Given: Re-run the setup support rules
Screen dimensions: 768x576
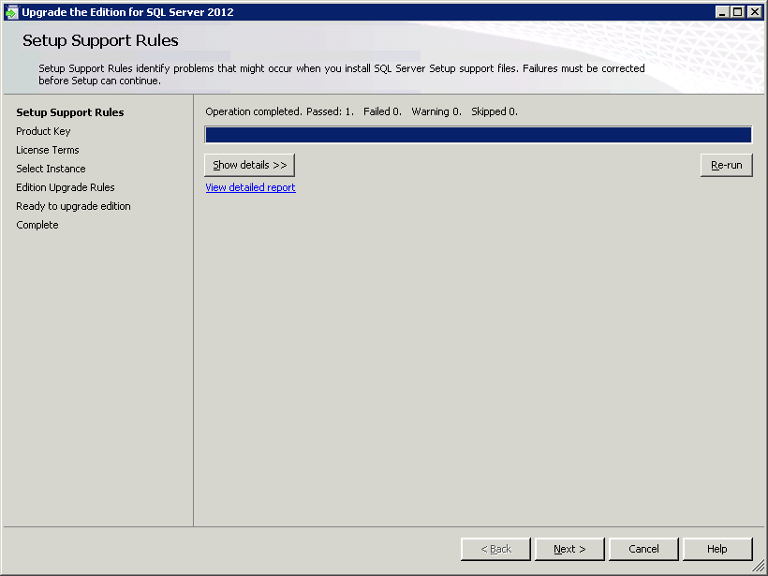Looking at the screenshot, I should pos(727,165).
